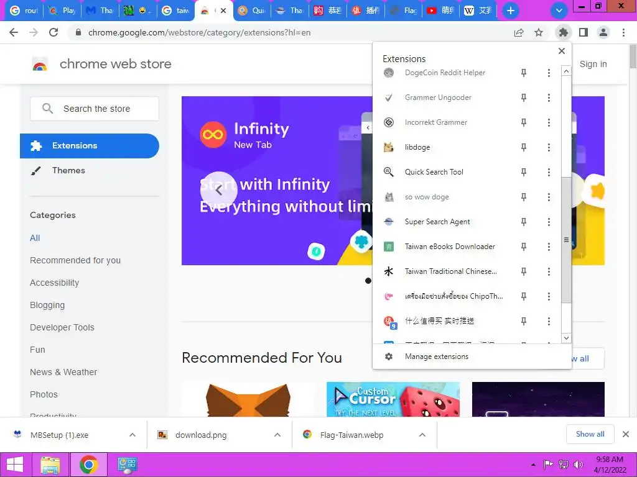
Task: Click the Chrome Web Store logo
Action: [40, 64]
